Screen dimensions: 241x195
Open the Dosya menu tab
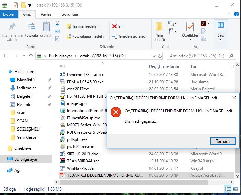[x=9, y=14]
